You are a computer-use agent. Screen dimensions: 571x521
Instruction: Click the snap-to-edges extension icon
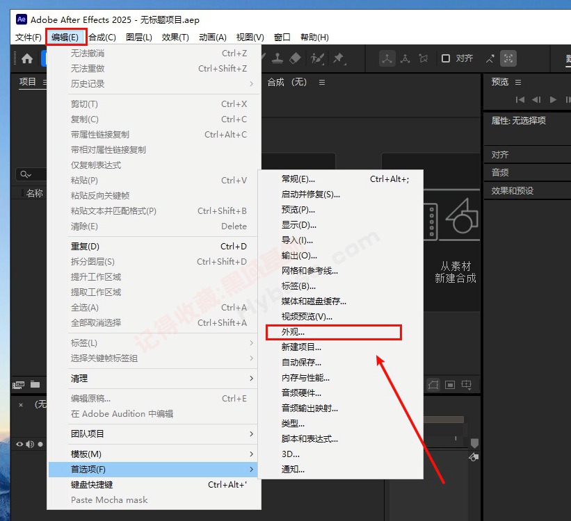point(490,58)
